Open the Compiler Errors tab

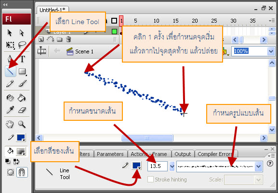[215, 154]
